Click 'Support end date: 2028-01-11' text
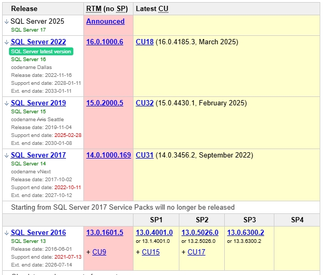The image size is (325, 275). click(46, 83)
